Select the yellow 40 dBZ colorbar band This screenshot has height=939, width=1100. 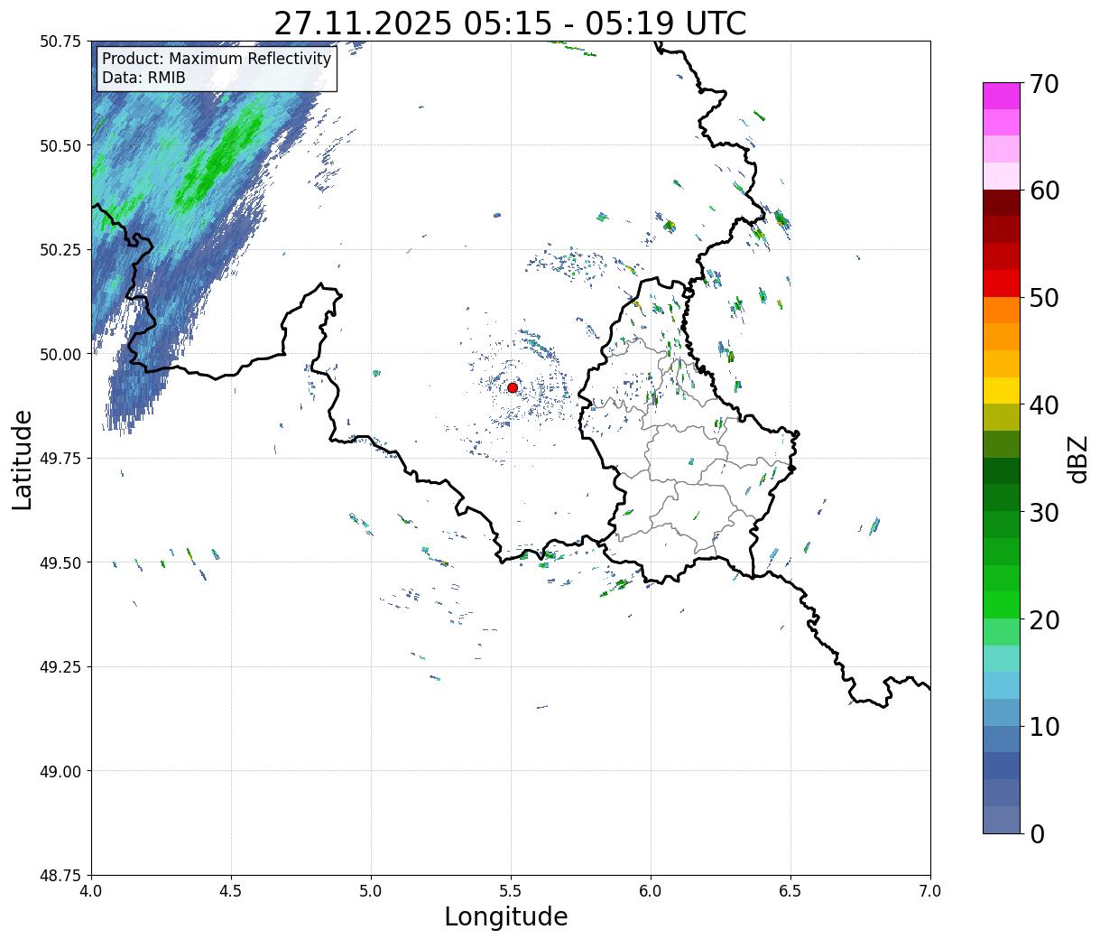click(1002, 391)
